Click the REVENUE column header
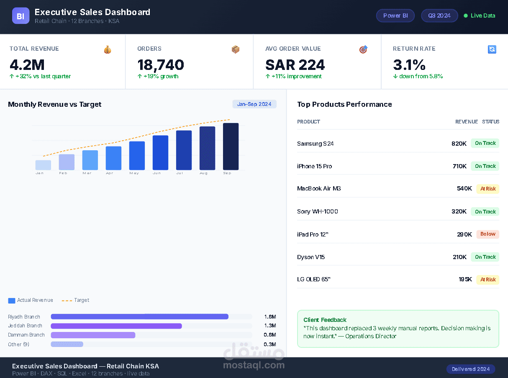 point(467,122)
